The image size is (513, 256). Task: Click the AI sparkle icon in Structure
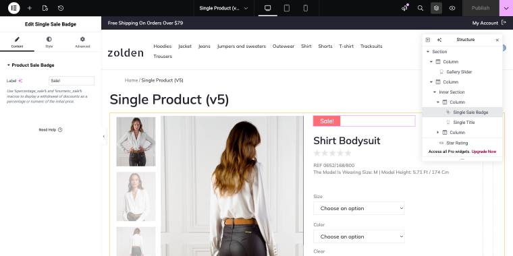click(x=439, y=40)
